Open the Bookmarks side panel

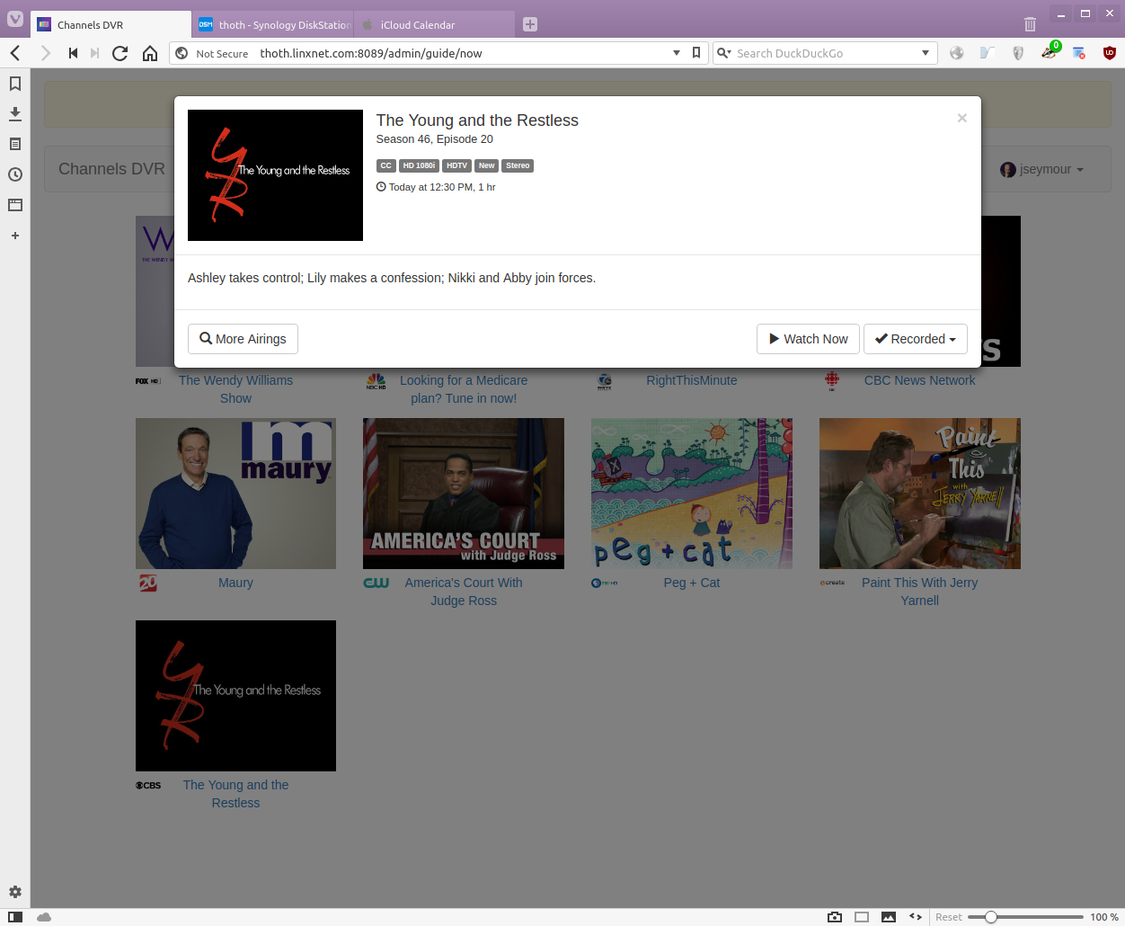click(x=15, y=84)
